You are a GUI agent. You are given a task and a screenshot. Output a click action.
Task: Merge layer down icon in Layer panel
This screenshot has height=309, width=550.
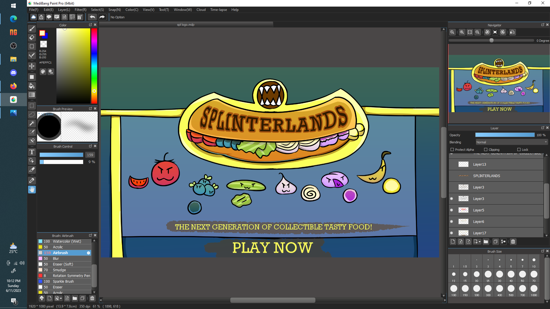[503, 242]
